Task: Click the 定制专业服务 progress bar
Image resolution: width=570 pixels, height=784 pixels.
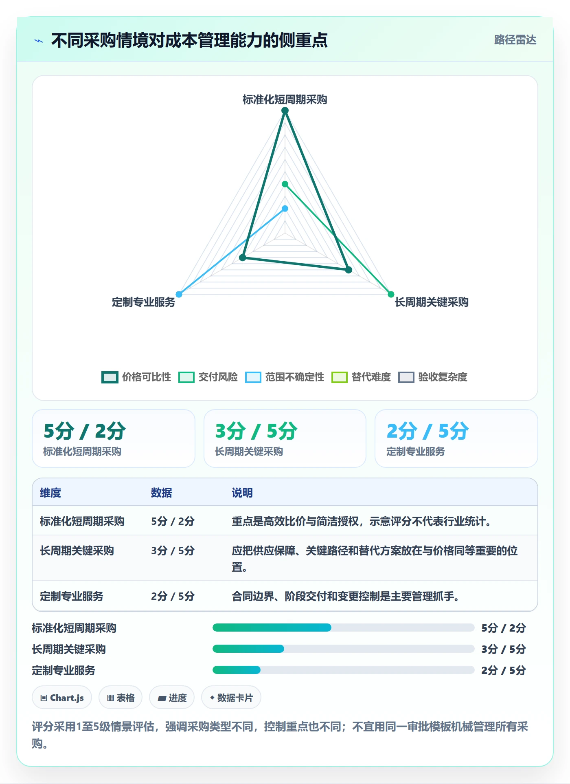Action: pyautogui.click(x=344, y=670)
